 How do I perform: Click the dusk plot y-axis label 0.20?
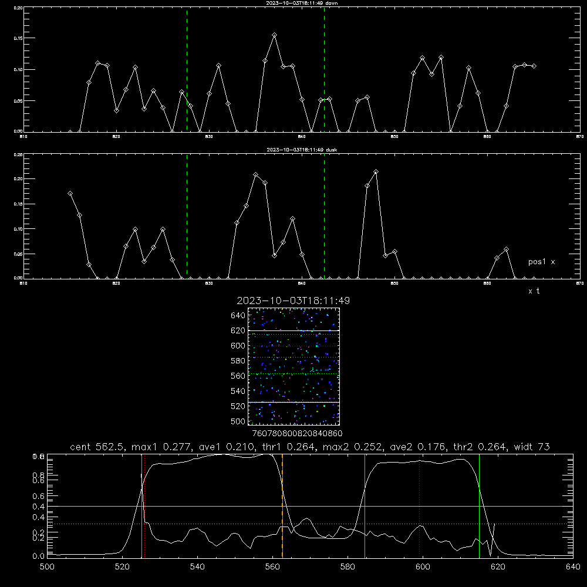pos(18,179)
